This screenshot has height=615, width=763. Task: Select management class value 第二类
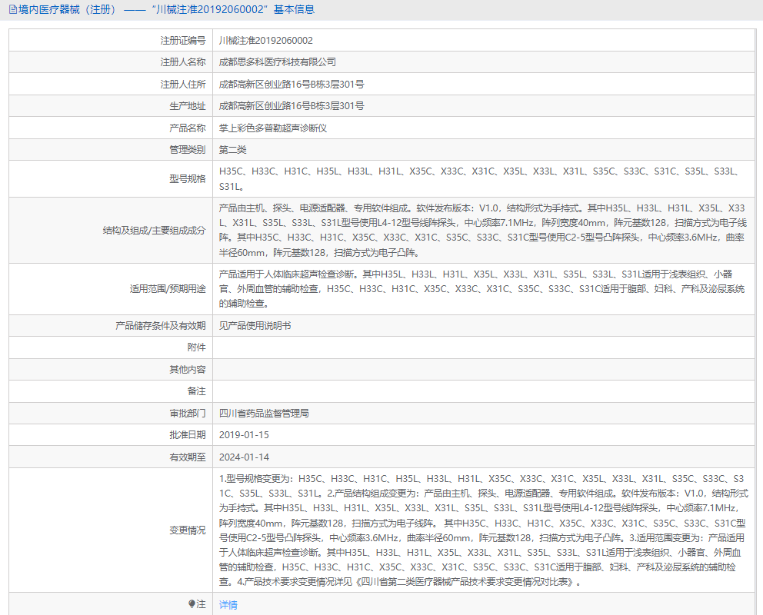tap(232, 149)
